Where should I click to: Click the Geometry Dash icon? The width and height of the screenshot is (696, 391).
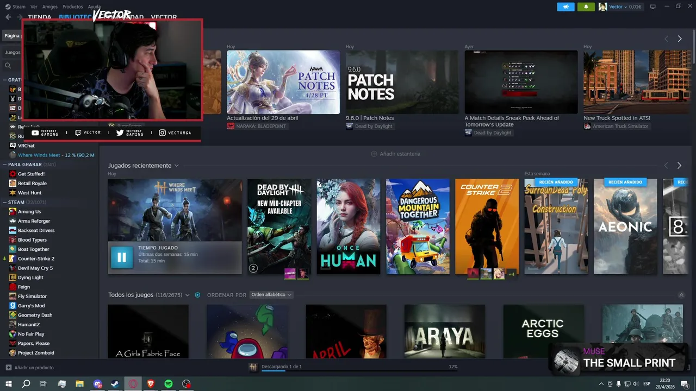[x=13, y=315]
